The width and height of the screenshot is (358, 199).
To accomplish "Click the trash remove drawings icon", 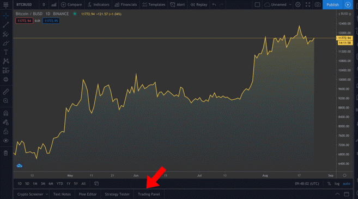I will [x=5, y=153].
